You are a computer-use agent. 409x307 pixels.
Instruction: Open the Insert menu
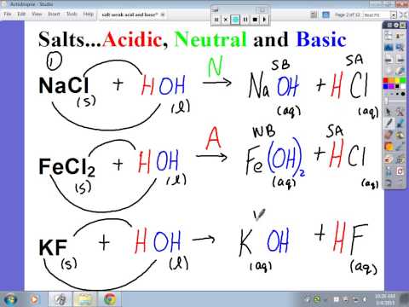(54, 14)
